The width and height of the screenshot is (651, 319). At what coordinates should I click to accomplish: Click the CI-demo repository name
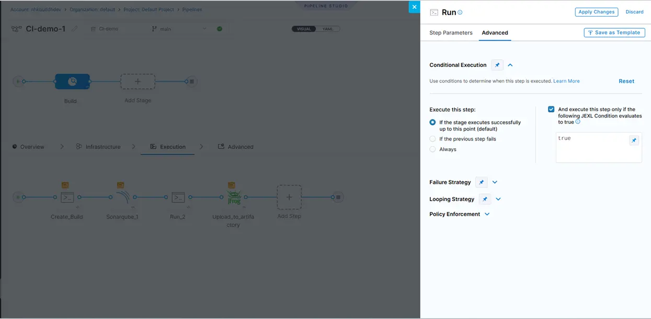108,29
